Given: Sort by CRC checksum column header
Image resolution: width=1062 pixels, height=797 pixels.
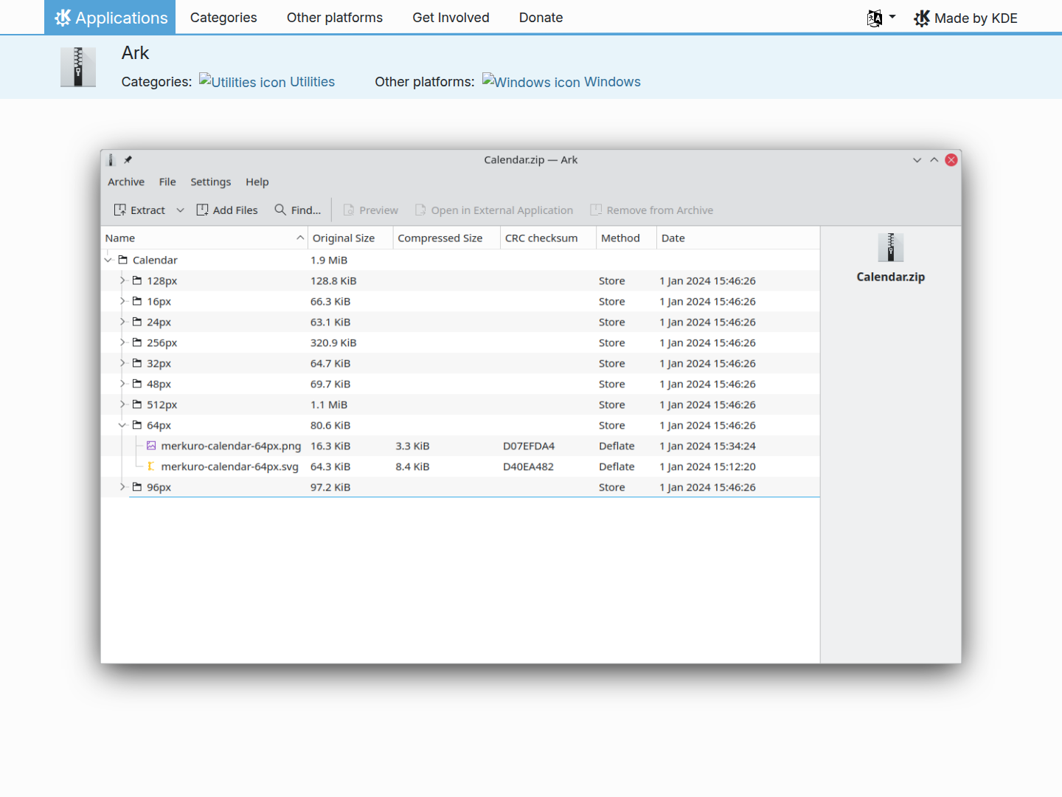Looking at the screenshot, I should tap(549, 238).
